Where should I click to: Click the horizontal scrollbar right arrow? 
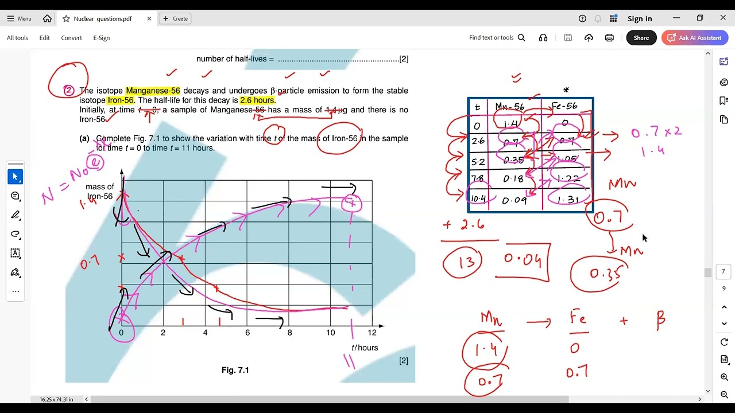[x=699, y=399]
